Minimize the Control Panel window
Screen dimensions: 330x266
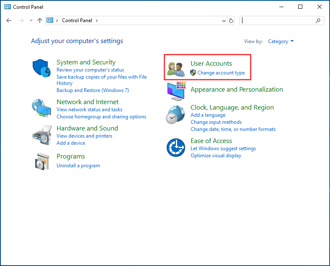pyautogui.click(x=281, y=7)
